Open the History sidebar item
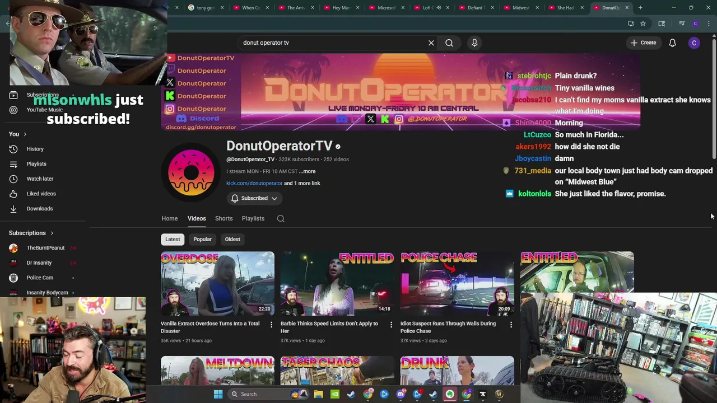This screenshot has height=403, width=717. (x=35, y=149)
